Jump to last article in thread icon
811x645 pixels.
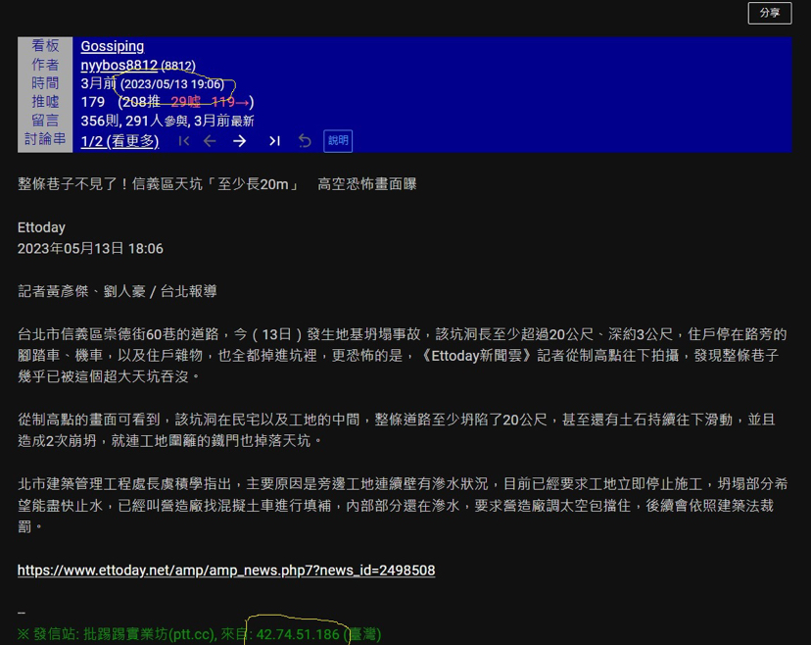(274, 141)
